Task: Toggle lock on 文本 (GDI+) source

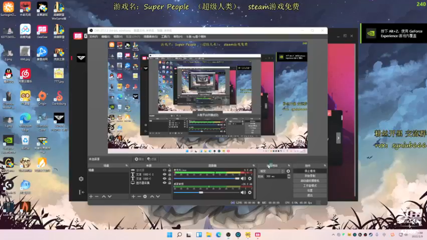Action: click(x=170, y=179)
